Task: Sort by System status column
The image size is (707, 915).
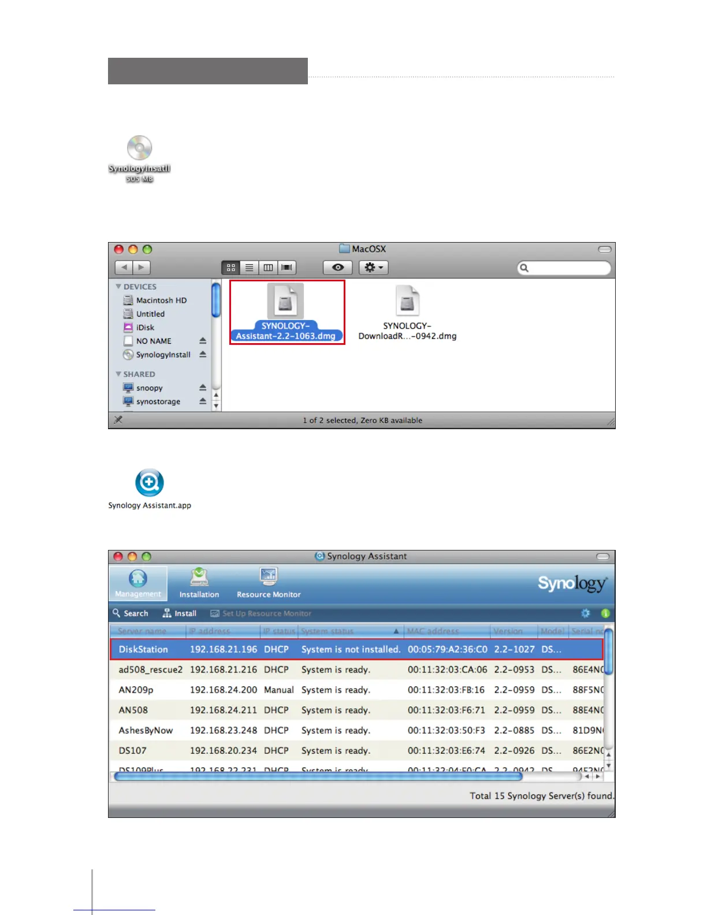Action: [x=350, y=631]
